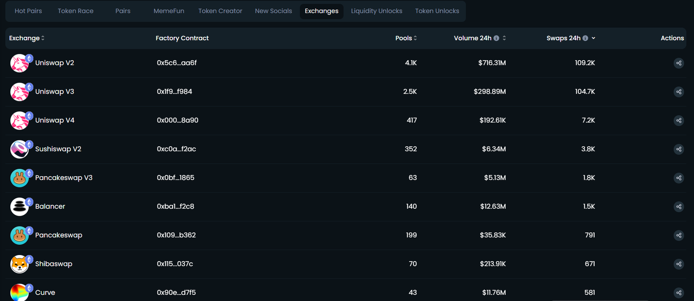Open Uniswap V4 exchange name
694x301 pixels.
[55, 120]
